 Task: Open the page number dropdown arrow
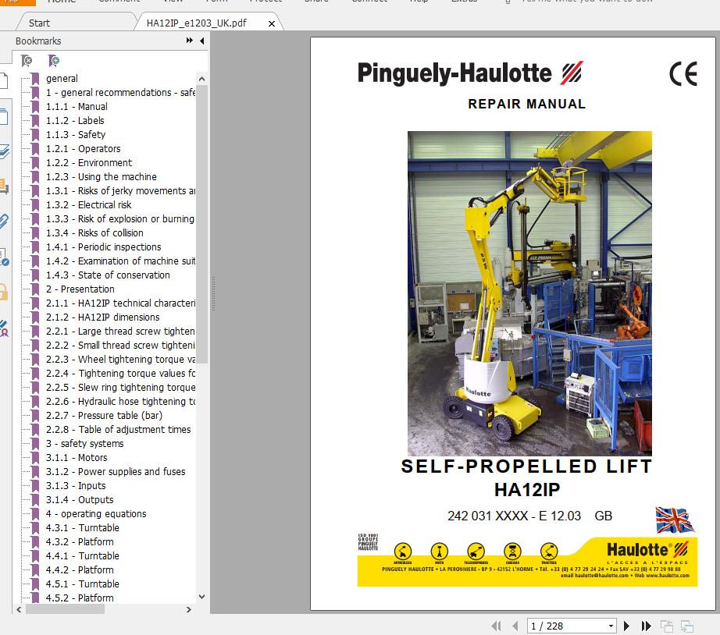(611, 625)
